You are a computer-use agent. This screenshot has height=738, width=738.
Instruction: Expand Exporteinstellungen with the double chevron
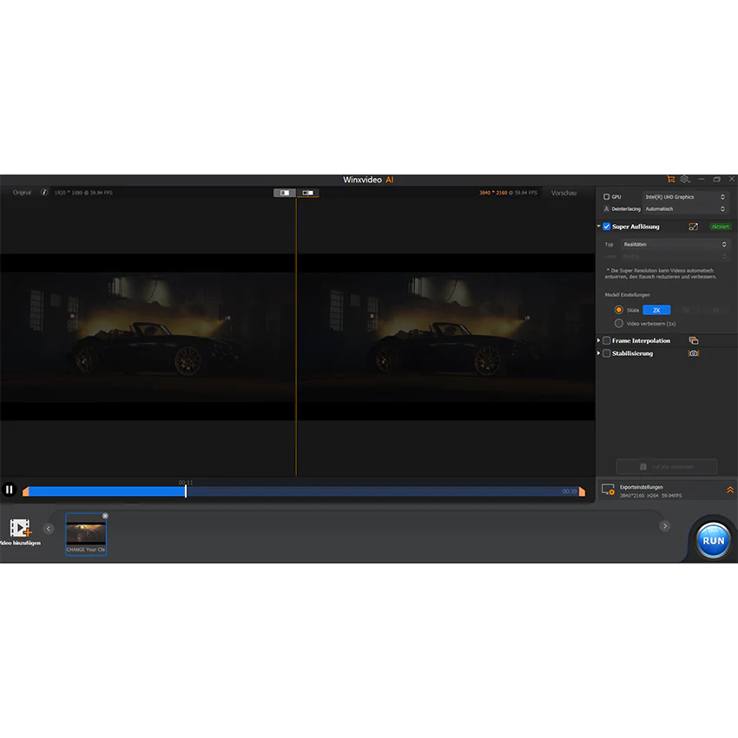730,490
